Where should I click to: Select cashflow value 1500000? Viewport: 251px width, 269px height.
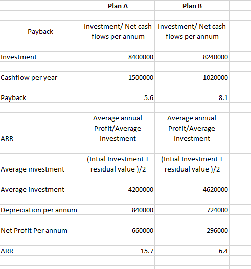point(118,77)
